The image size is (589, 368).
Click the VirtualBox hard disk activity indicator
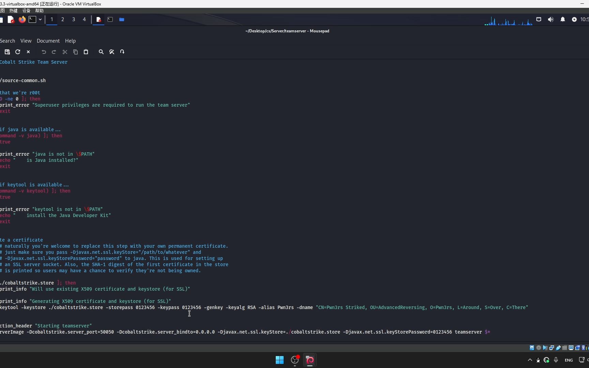(x=532, y=348)
